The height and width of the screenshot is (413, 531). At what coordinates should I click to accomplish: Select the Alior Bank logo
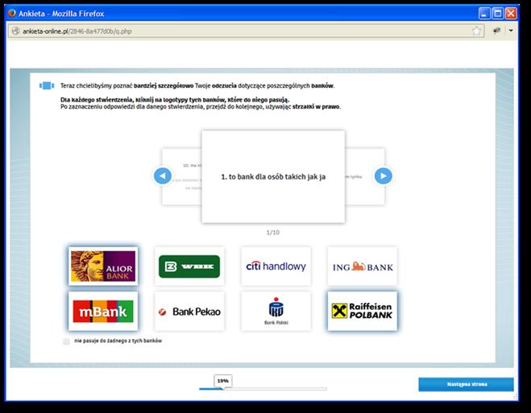coord(103,266)
